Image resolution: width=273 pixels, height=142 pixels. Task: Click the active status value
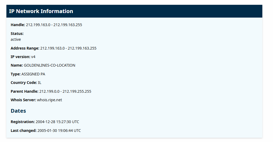tap(16, 39)
